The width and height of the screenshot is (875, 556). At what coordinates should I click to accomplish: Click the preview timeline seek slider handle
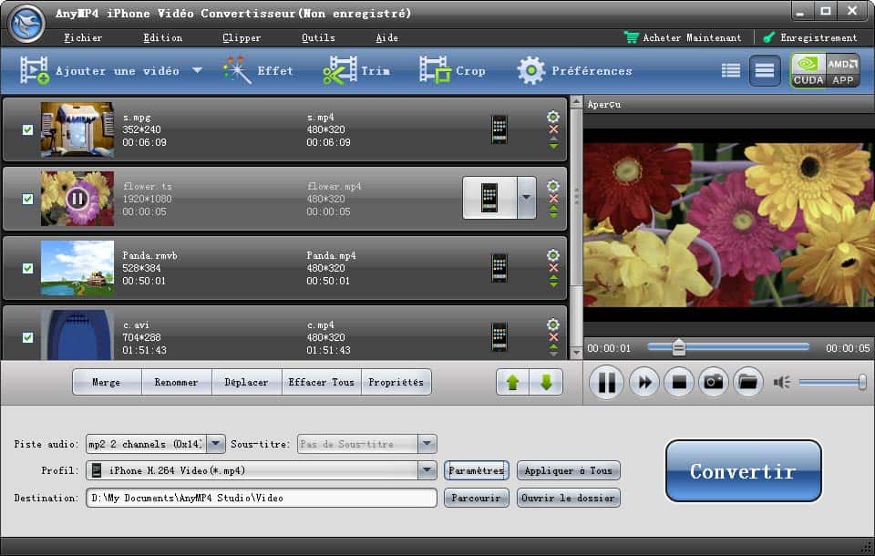click(x=678, y=347)
